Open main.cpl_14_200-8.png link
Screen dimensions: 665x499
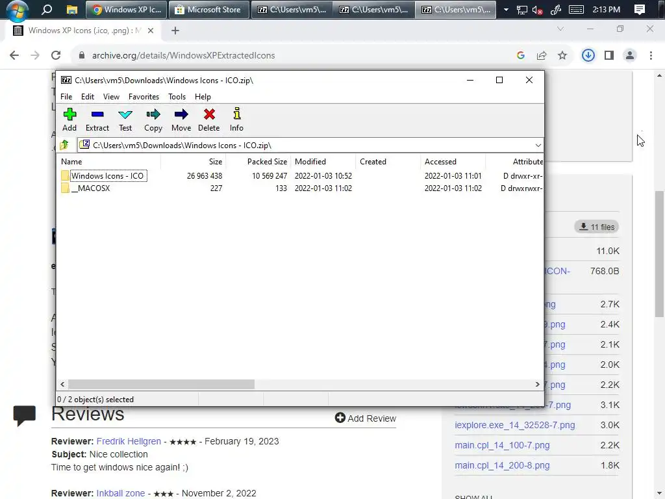502,465
